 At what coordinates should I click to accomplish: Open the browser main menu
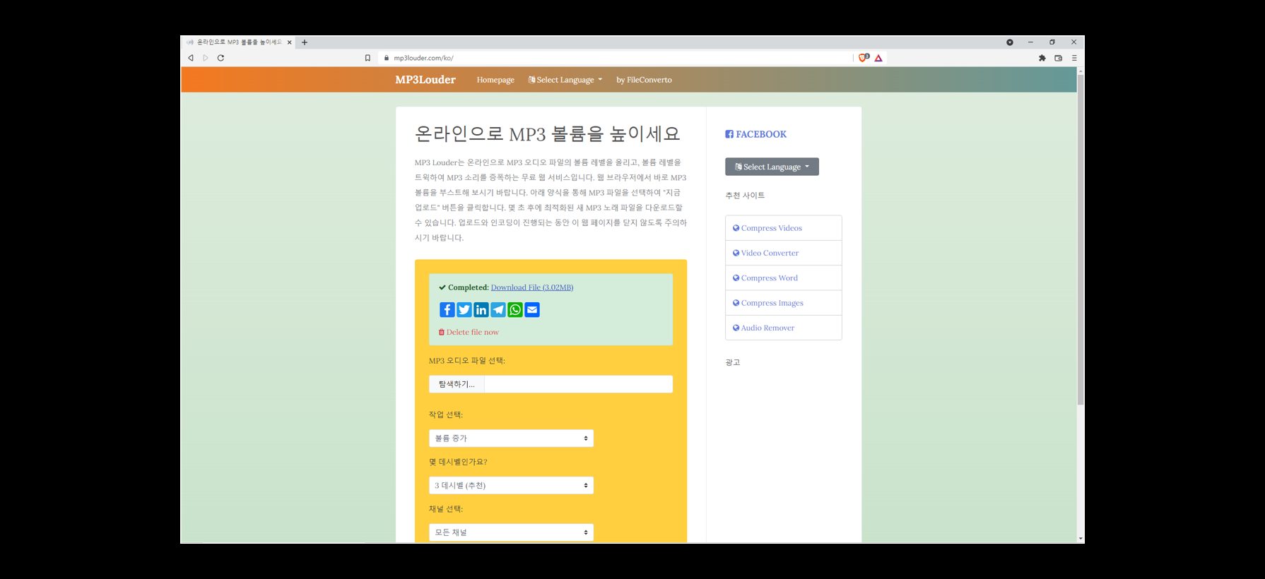[x=1074, y=58]
